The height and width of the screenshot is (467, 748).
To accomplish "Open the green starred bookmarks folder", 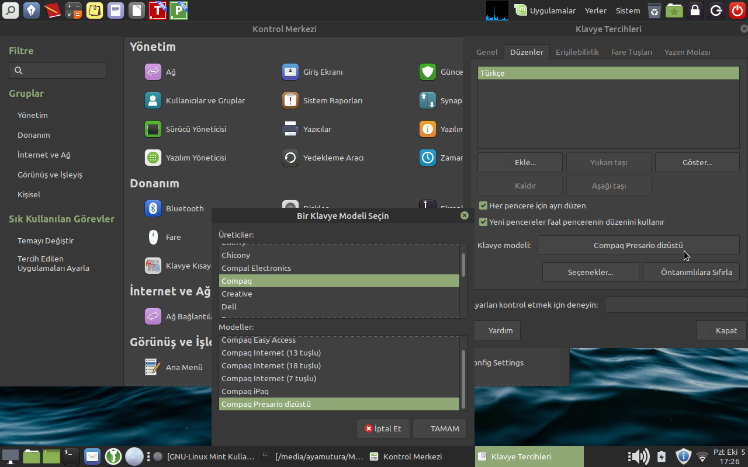I will (x=674, y=11).
